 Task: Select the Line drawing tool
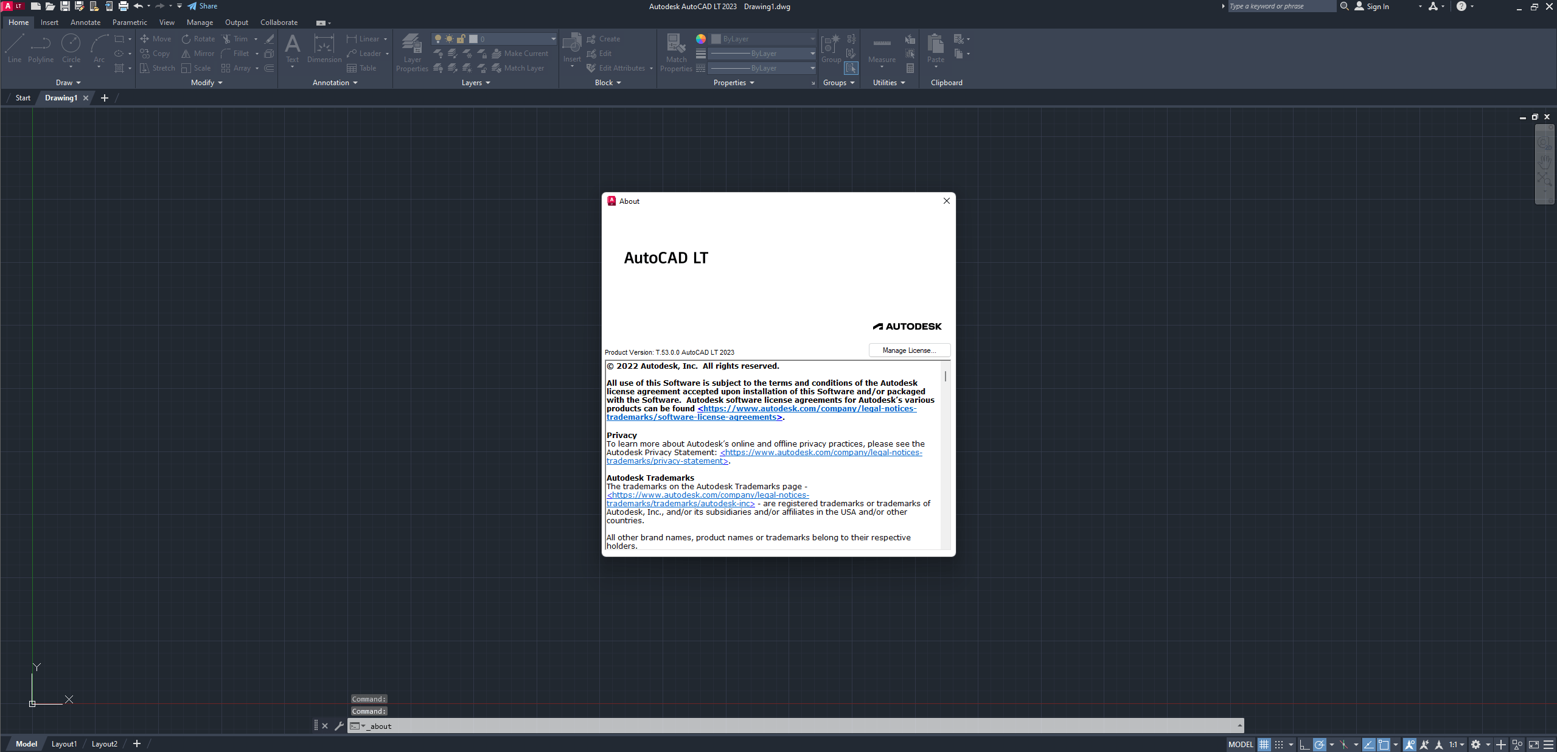click(15, 48)
